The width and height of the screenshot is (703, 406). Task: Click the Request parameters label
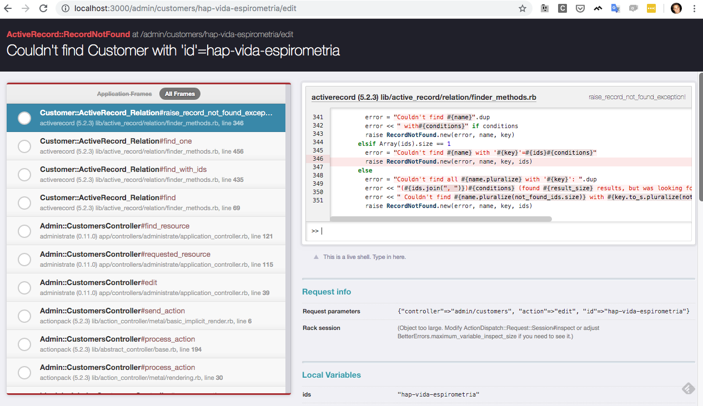(331, 311)
